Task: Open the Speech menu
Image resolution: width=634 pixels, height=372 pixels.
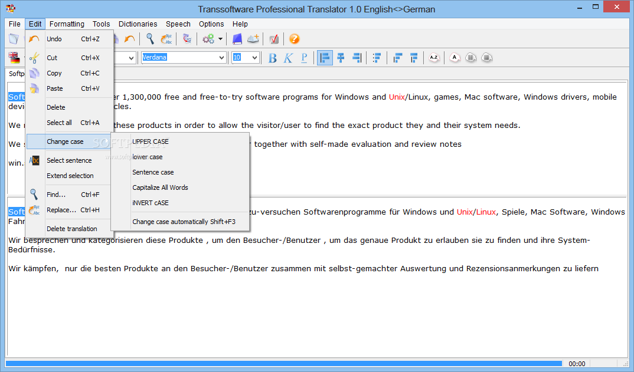Action: point(178,24)
